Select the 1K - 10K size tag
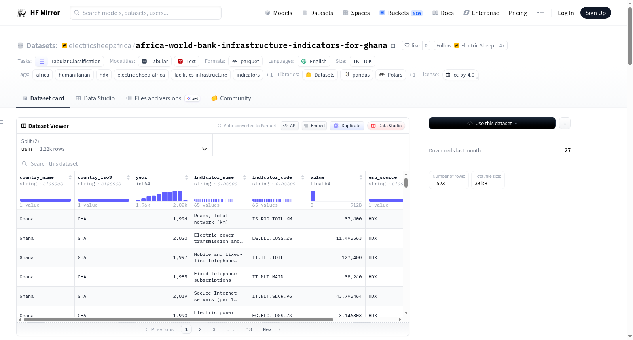 [362, 61]
